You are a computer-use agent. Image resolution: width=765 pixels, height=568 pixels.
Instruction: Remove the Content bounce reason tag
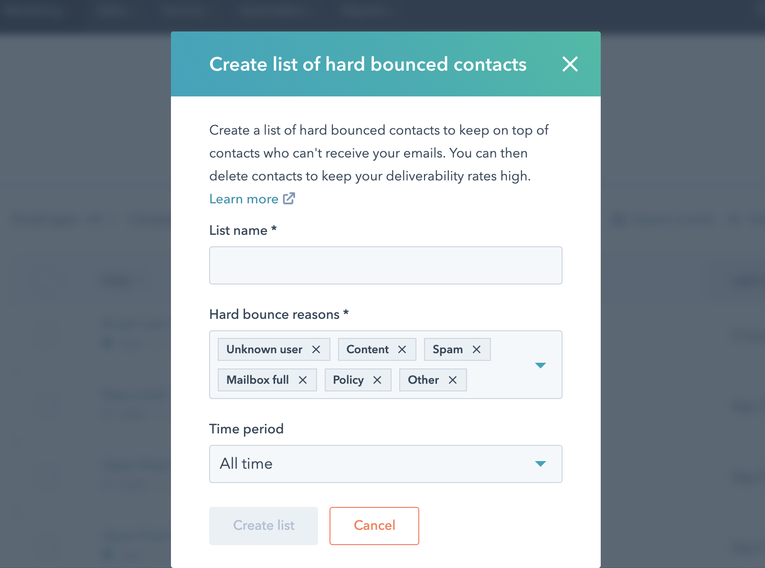402,349
